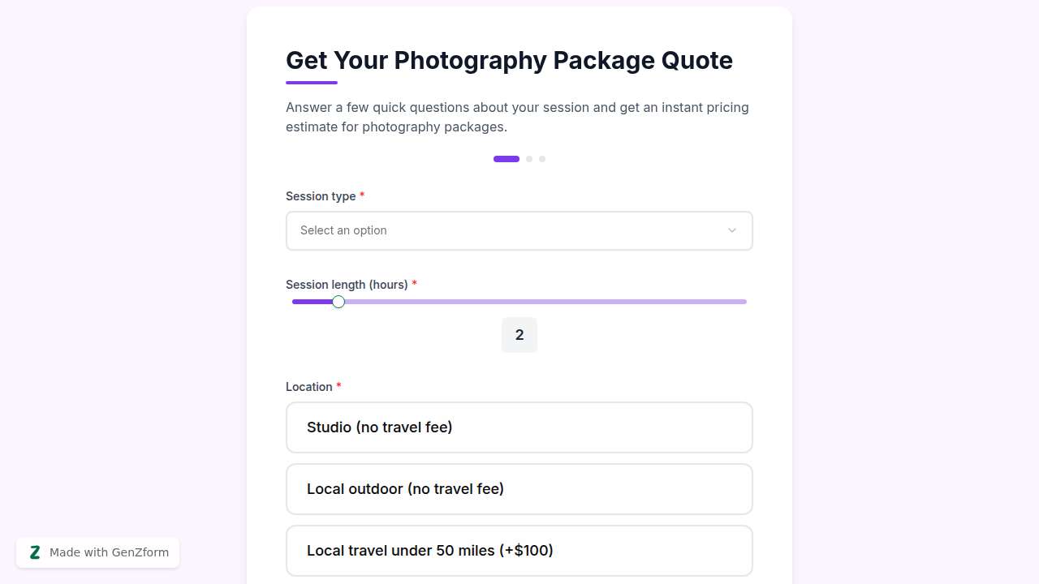This screenshot has height=584, width=1039.
Task: Select the active first progress step indicator
Action: pyautogui.click(x=506, y=159)
